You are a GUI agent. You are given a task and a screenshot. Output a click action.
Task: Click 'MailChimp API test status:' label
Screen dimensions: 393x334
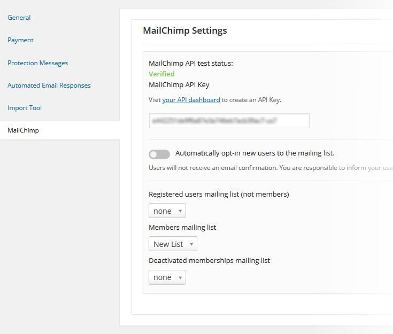pos(191,64)
